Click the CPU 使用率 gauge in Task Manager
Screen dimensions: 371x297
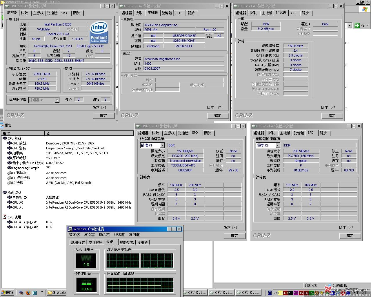pyautogui.click(x=86, y=260)
